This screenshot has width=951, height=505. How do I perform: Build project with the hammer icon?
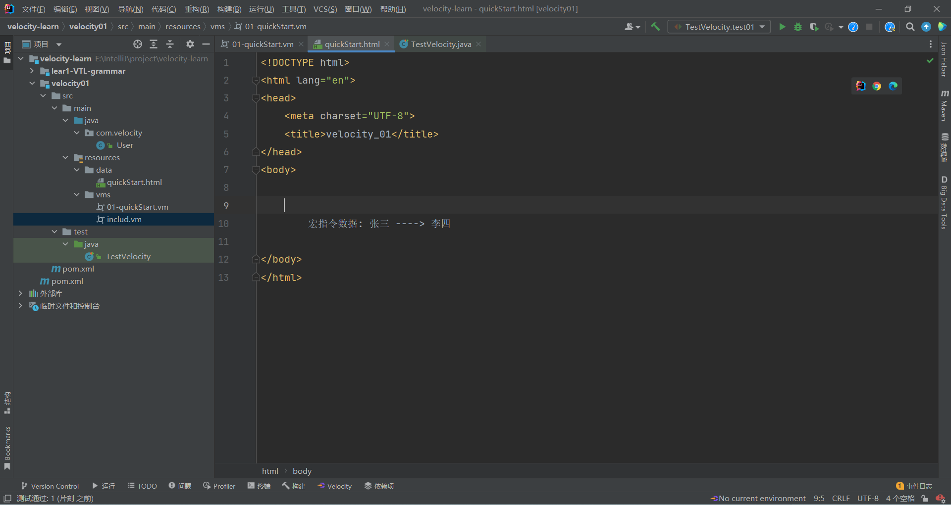pos(655,27)
